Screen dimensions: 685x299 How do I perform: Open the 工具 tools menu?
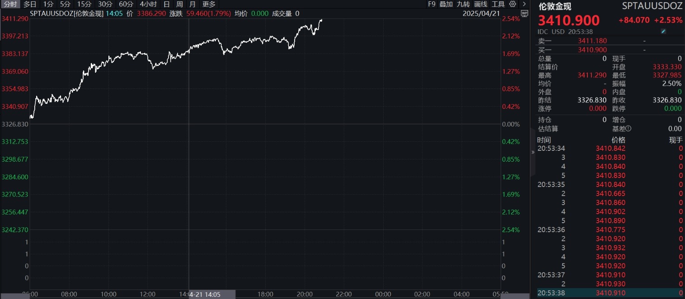(498, 4)
